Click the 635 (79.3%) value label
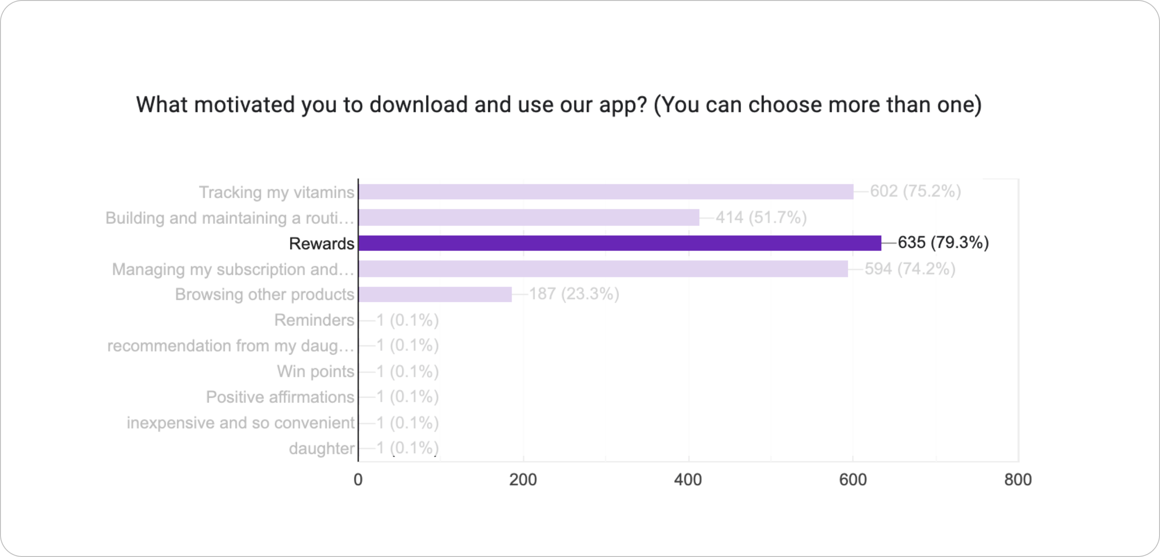Image resolution: width=1160 pixels, height=557 pixels. 943,242
